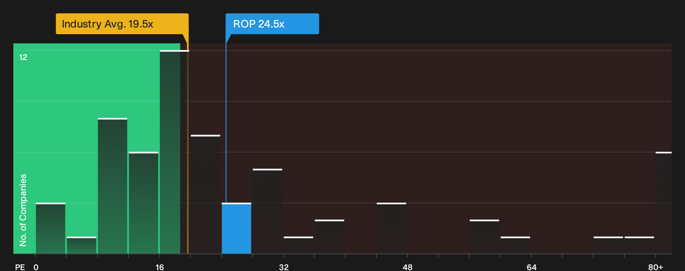Screen dimensions: 685x271
Task: Click the x-axis label 16
Action: pyautogui.click(x=160, y=267)
